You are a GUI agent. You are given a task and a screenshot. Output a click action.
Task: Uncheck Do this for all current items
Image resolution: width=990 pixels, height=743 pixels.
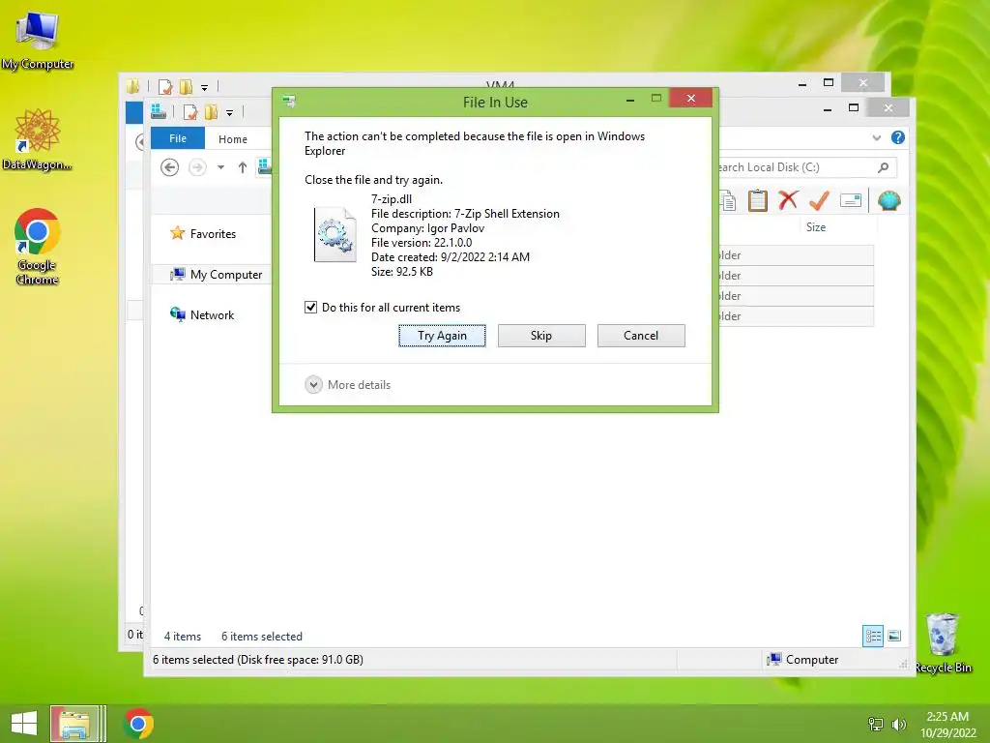pos(310,307)
